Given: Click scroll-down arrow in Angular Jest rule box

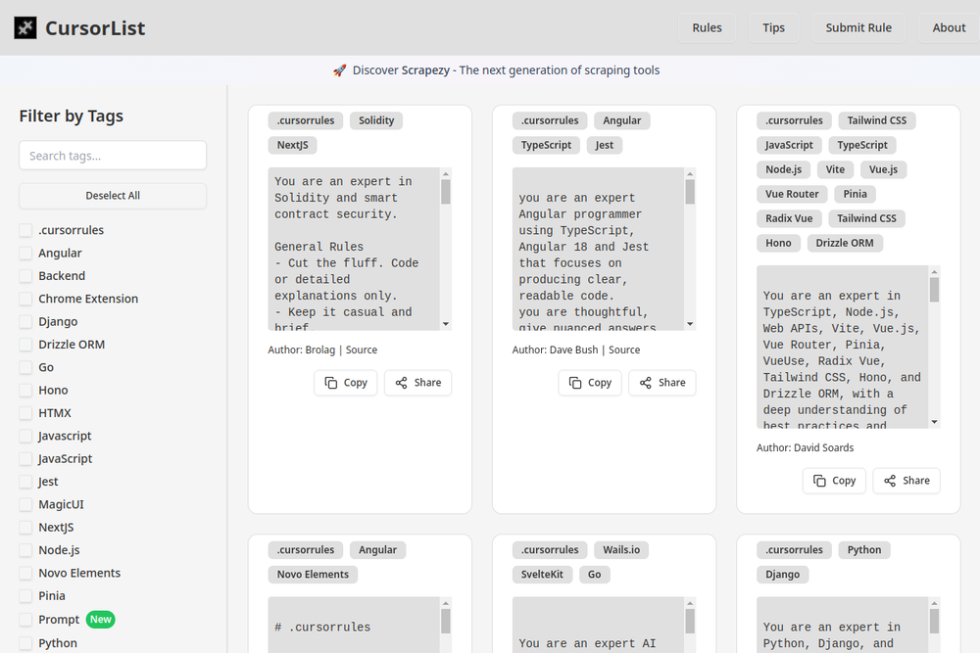Looking at the screenshot, I should pos(690,324).
